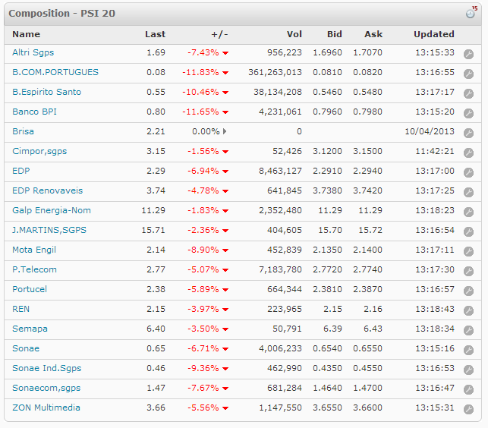
Task: Click the Updated column header
Action: tap(434, 34)
